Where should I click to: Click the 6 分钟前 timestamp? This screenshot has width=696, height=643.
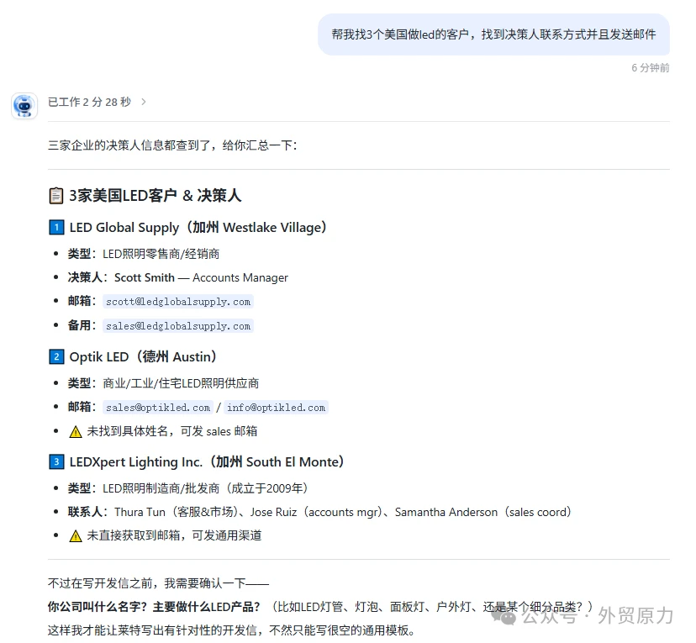pos(651,68)
